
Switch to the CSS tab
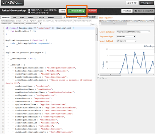pos(15,18)
